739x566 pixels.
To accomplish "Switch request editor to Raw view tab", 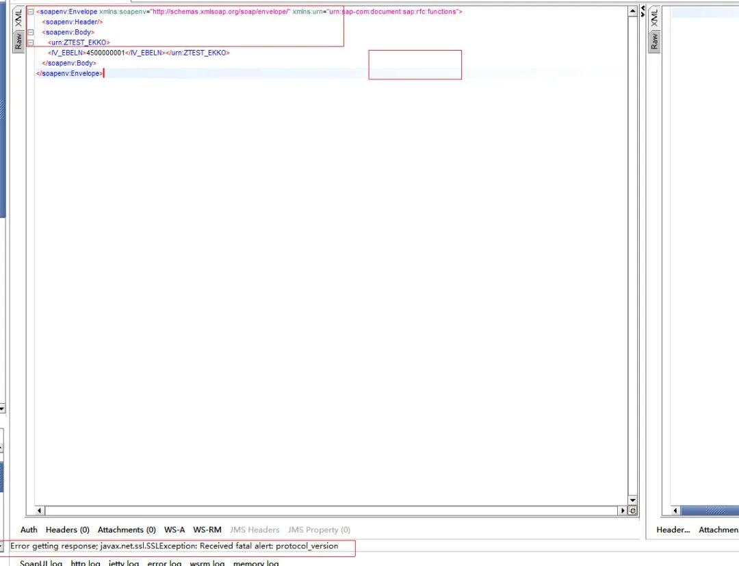I will coord(18,42).
